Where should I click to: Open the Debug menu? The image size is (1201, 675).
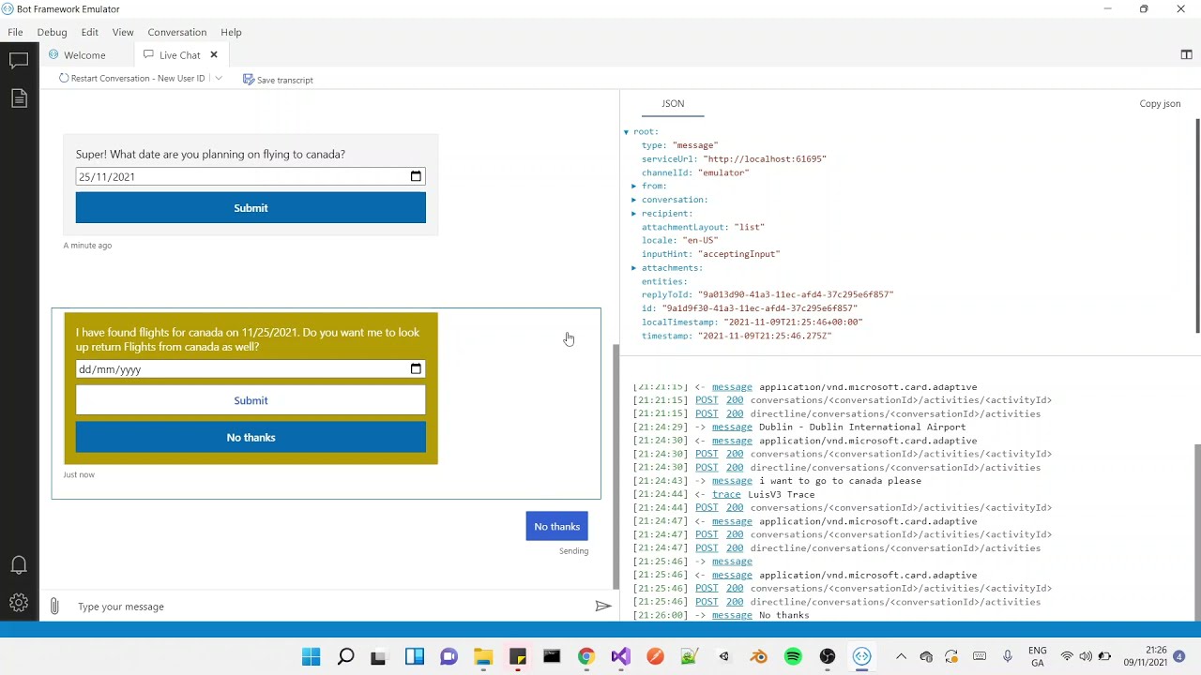click(52, 32)
